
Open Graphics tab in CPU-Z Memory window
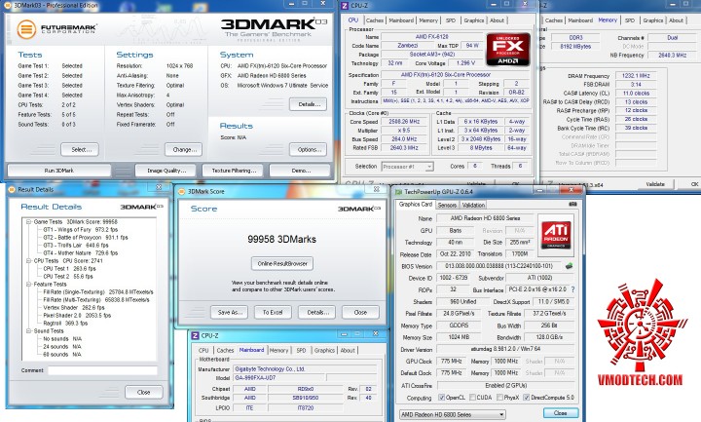(652, 20)
